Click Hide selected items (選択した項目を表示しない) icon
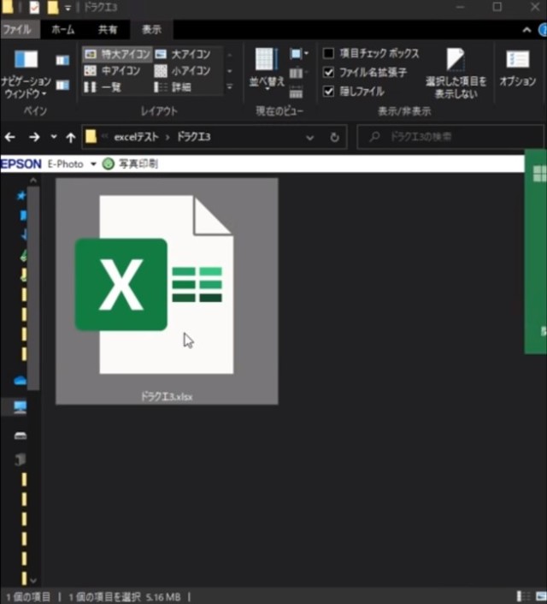Viewport: 547px width, 604px height. pos(456,72)
